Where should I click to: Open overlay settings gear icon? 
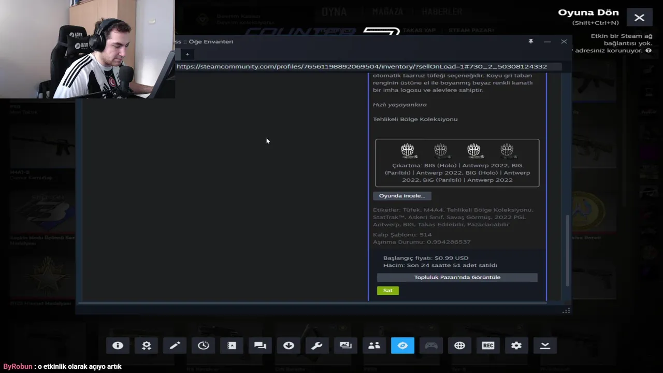(x=516, y=346)
